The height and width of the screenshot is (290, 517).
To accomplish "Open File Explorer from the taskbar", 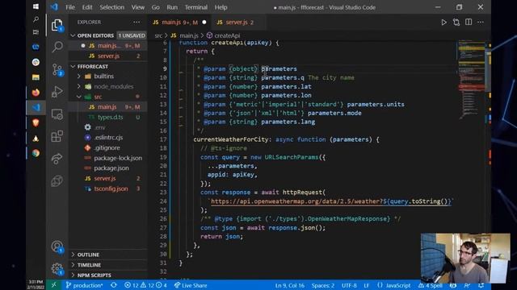I will click(36, 77).
